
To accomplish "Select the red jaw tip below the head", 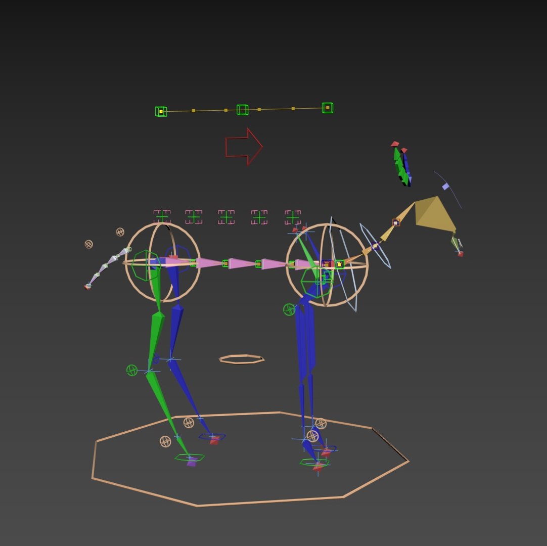I will coord(461,254).
